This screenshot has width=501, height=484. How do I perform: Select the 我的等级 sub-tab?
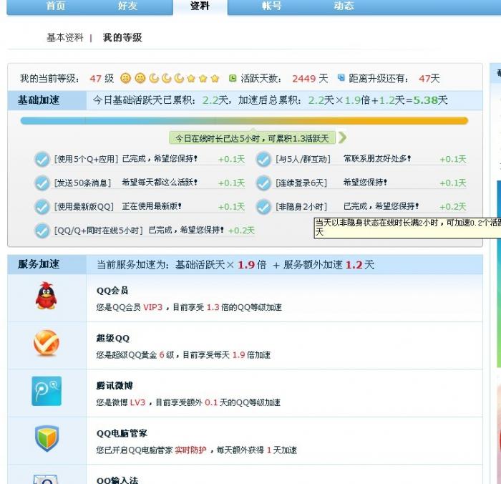coord(122,37)
